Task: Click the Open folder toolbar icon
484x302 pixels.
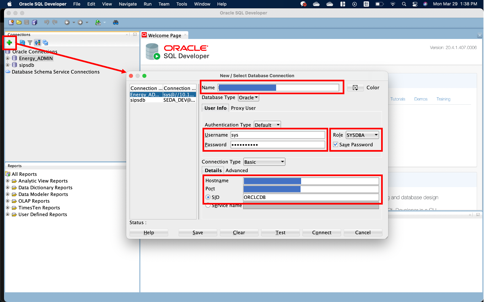Action: 19,23
